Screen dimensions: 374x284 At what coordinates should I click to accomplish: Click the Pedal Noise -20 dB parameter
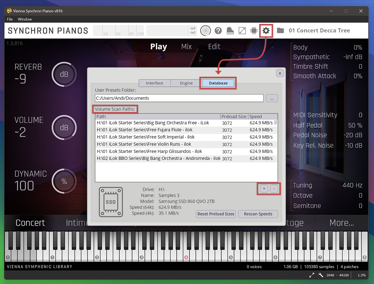[x=328, y=135]
